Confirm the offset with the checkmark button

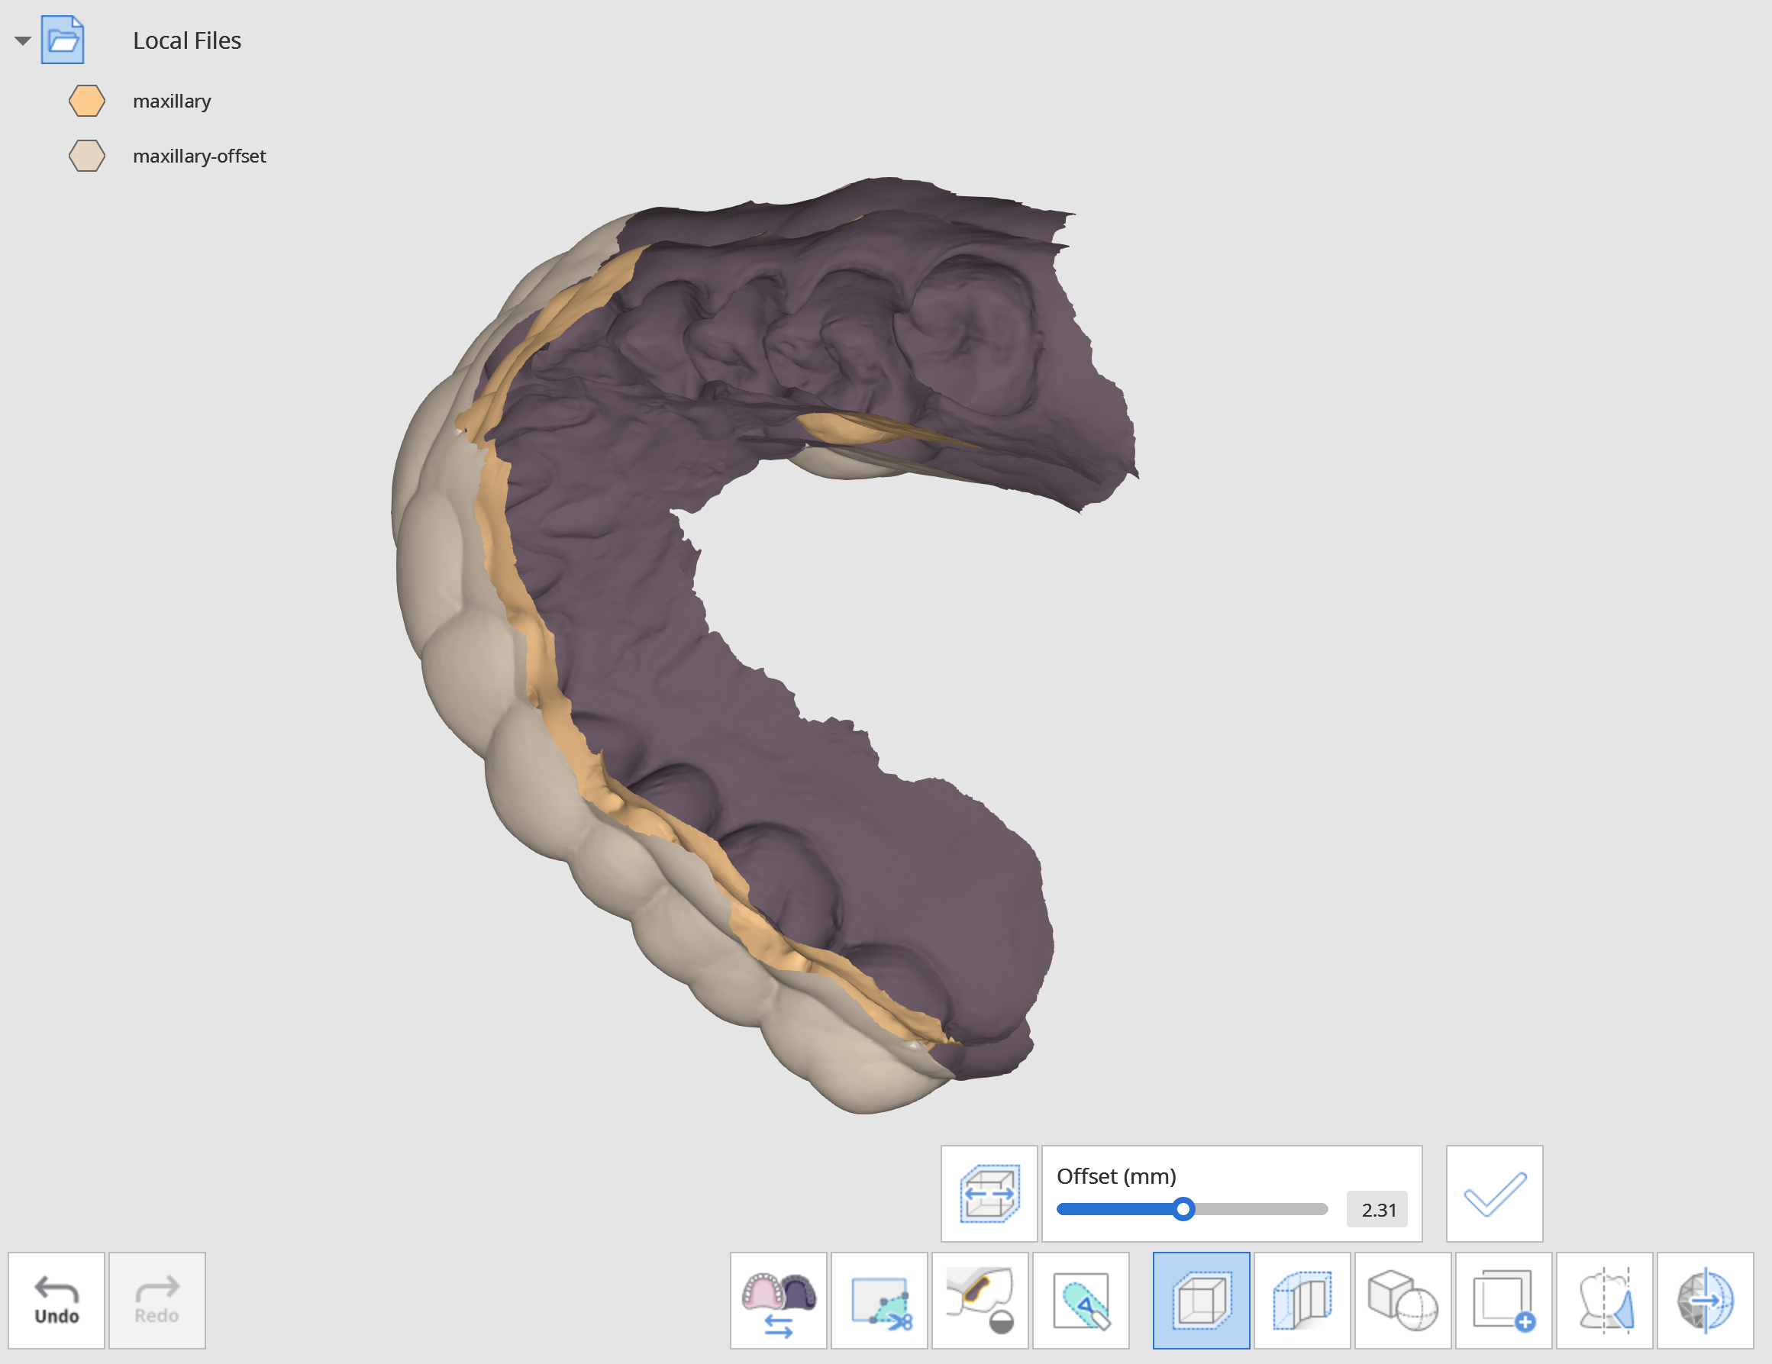1495,1193
